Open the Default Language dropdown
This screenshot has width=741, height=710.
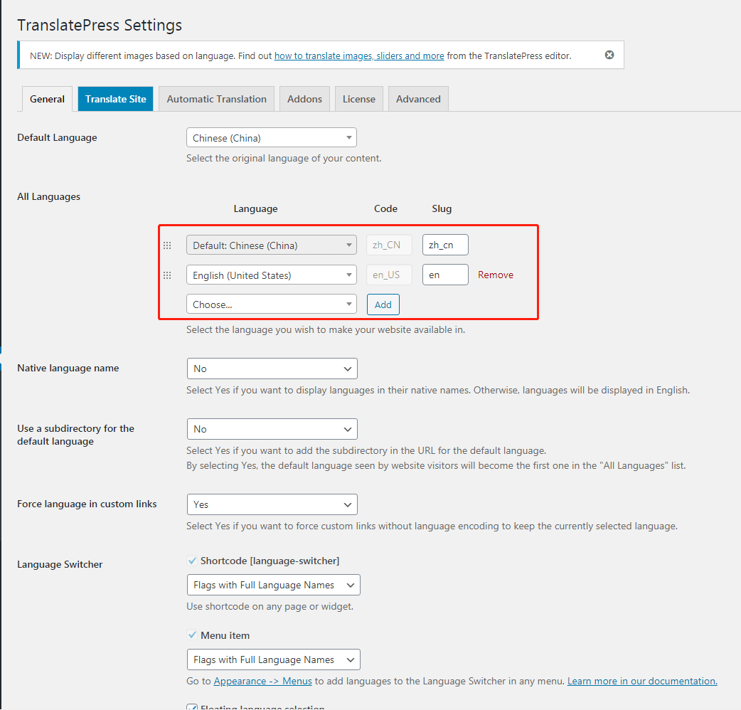tap(271, 138)
